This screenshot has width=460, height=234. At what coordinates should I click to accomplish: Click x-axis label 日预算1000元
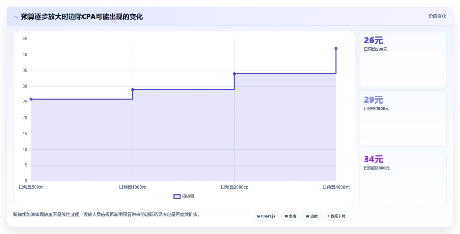(x=133, y=187)
